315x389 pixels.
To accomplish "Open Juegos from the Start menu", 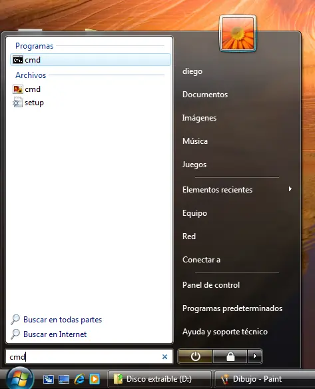I will pyautogui.click(x=194, y=165).
